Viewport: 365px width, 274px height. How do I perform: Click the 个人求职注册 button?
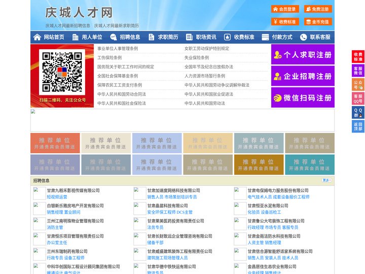tap(303, 54)
